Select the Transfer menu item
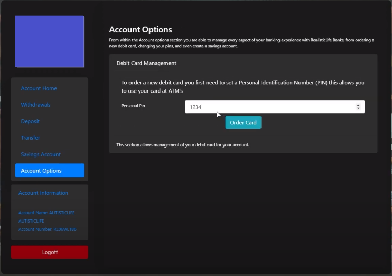This screenshot has height=276, width=392. pyautogui.click(x=30, y=138)
